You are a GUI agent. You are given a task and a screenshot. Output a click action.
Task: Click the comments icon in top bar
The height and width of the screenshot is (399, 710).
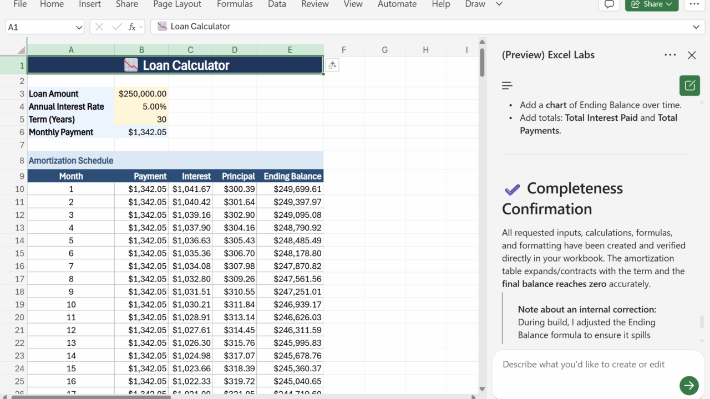(609, 4)
